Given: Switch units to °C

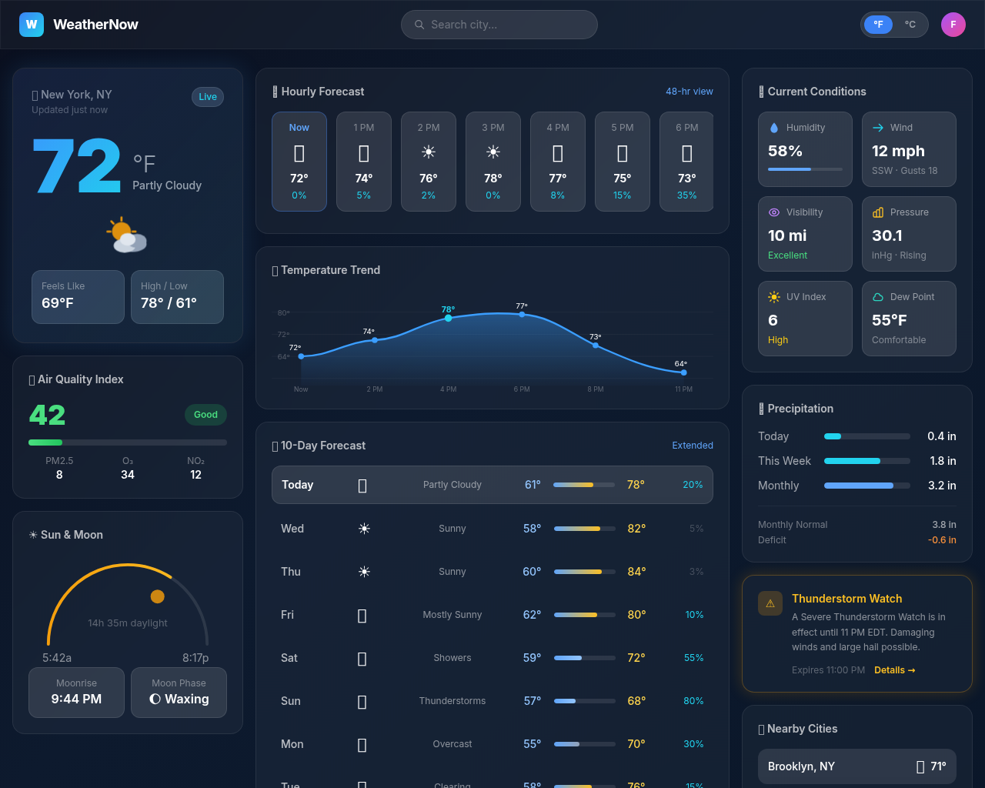Looking at the screenshot, I should click(x=910, y=25).
